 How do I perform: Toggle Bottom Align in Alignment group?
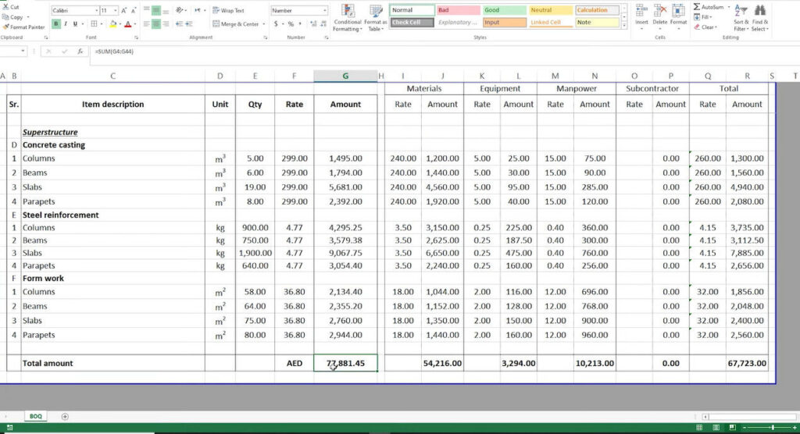click(x=166, y=10)
